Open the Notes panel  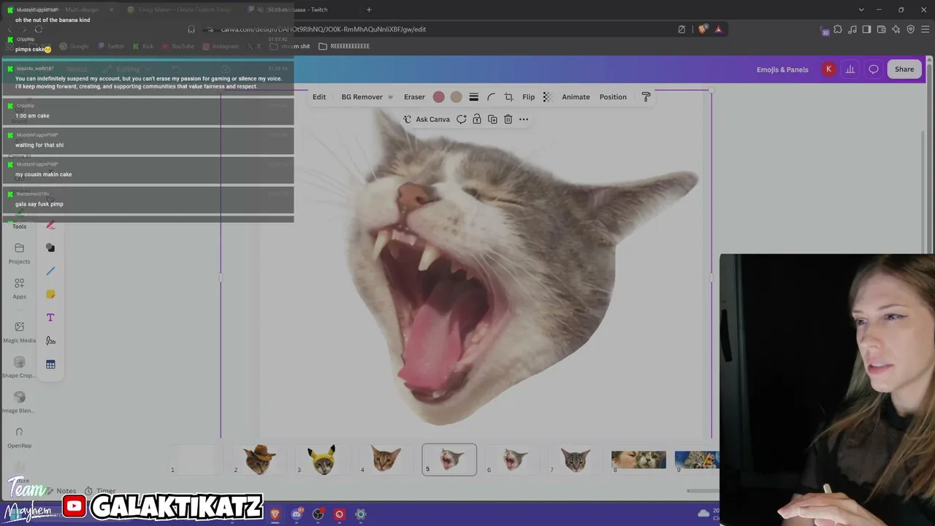(60, 491)
